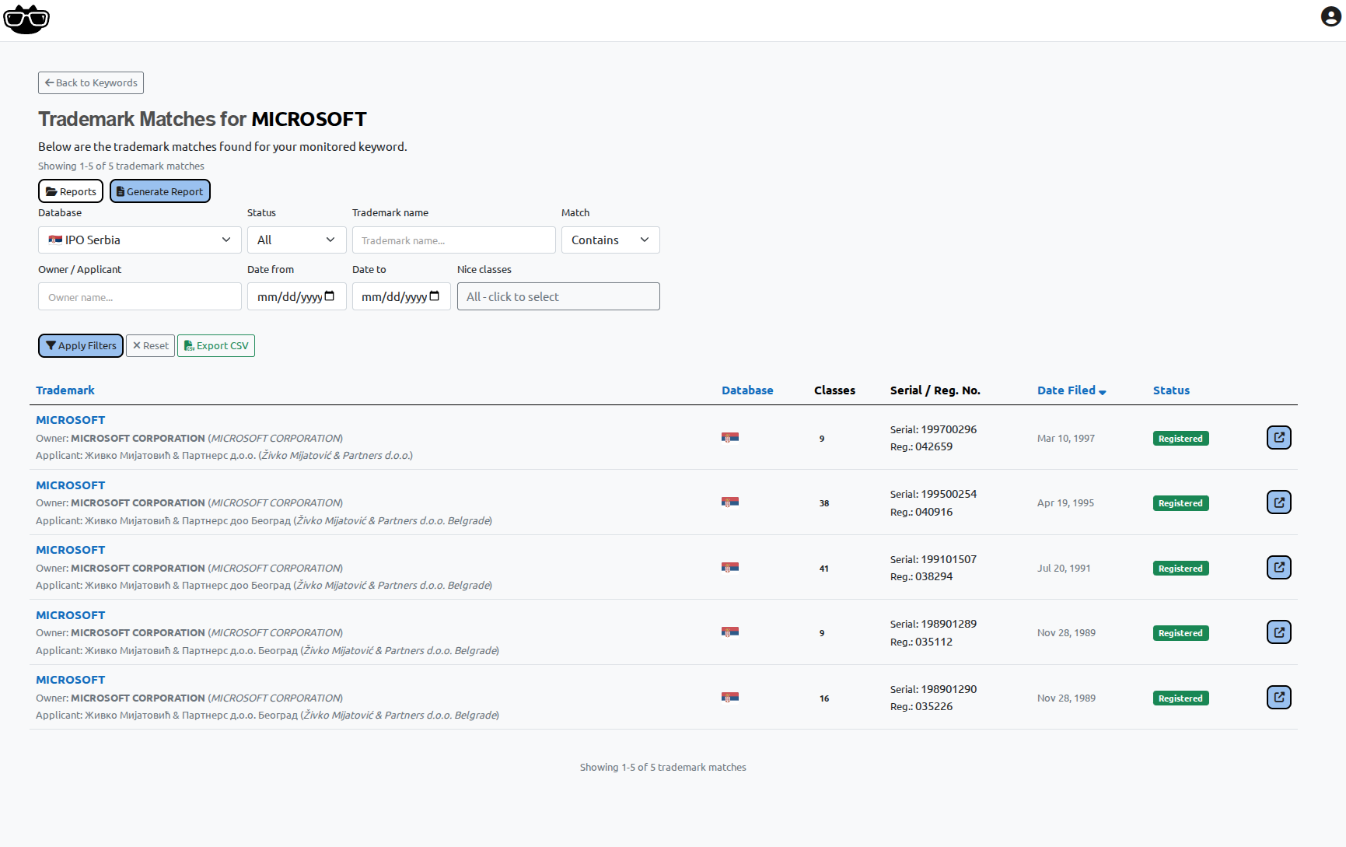Viewport: 1346px width, 847px height.
Task: Open external link for serial 199500254
Action: tap(1279, 502)
